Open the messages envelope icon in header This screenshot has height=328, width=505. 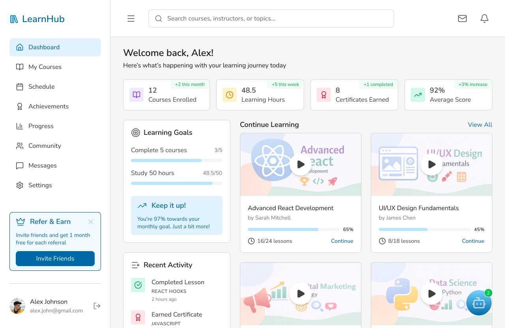pyautogui.click(x=462, y=18)
